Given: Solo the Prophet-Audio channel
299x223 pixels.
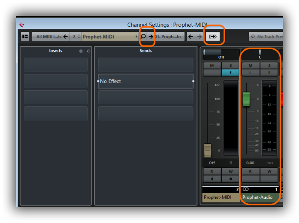Looking at the screenshot, I should [269, 66].
